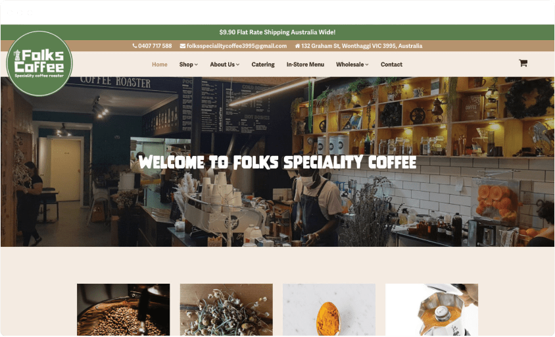This screenshot has width=555, height=337.
Task: Click the flat rate shipping banner
Action: pos(277,32)
